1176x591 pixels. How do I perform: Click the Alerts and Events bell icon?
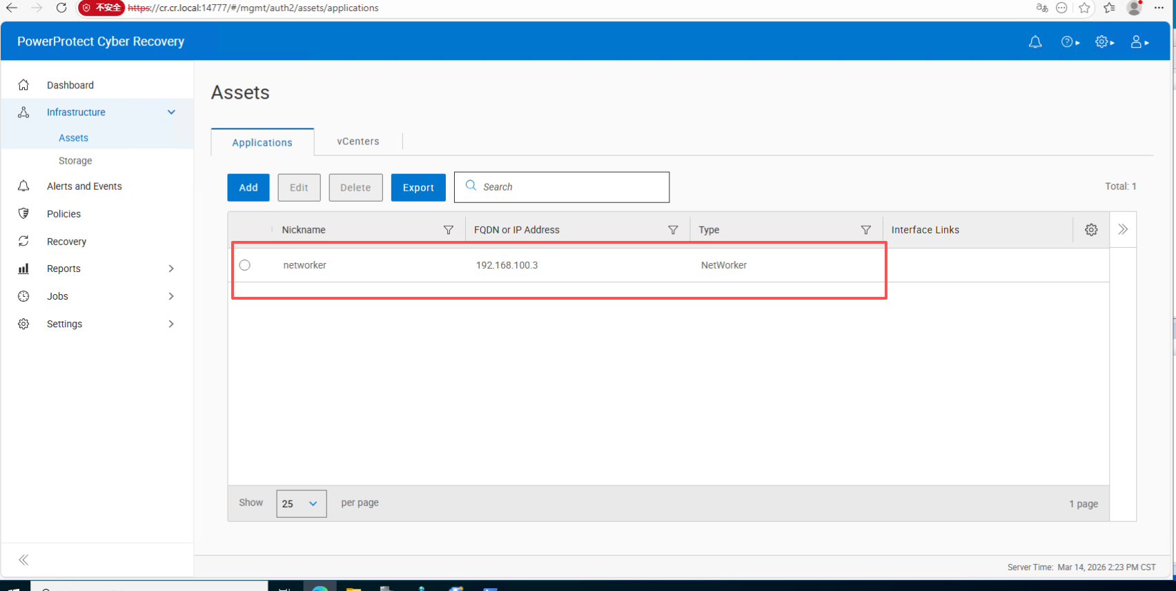[23, 186]
